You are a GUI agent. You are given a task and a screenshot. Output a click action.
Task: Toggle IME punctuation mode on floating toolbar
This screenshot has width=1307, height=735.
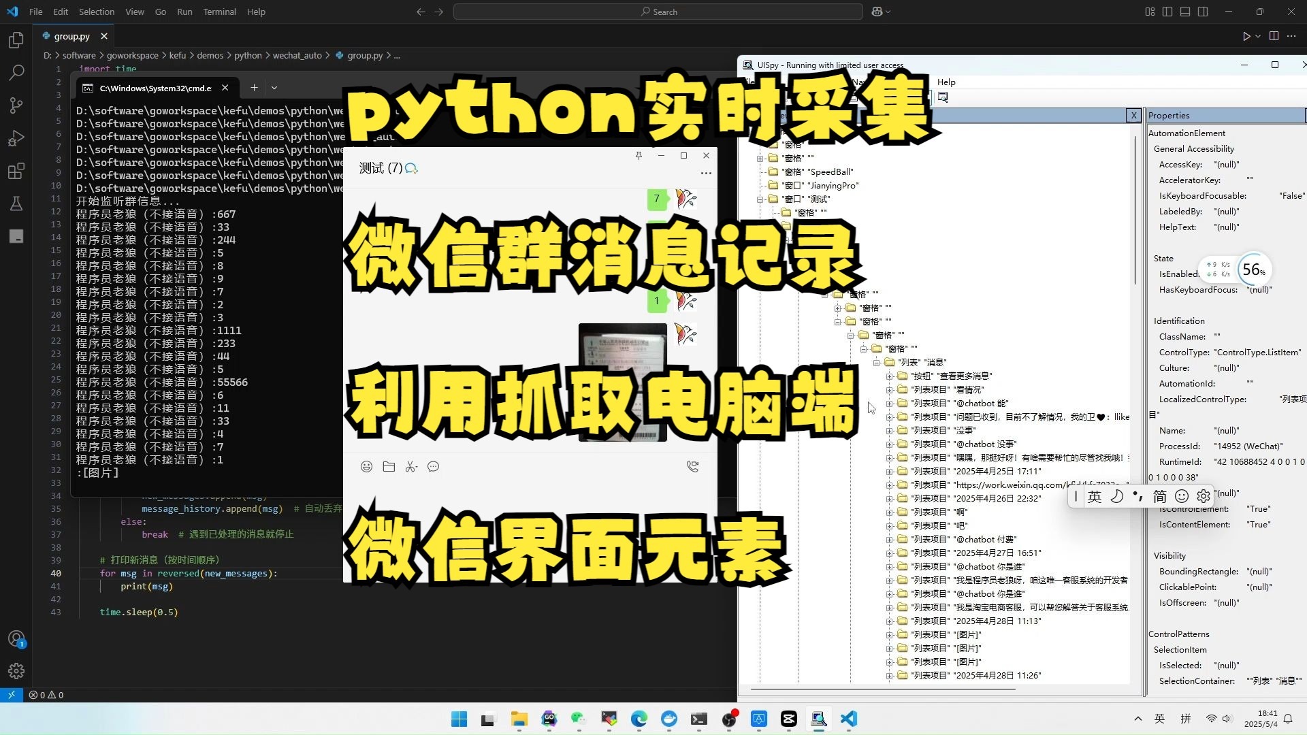(x=1137, y=497)
